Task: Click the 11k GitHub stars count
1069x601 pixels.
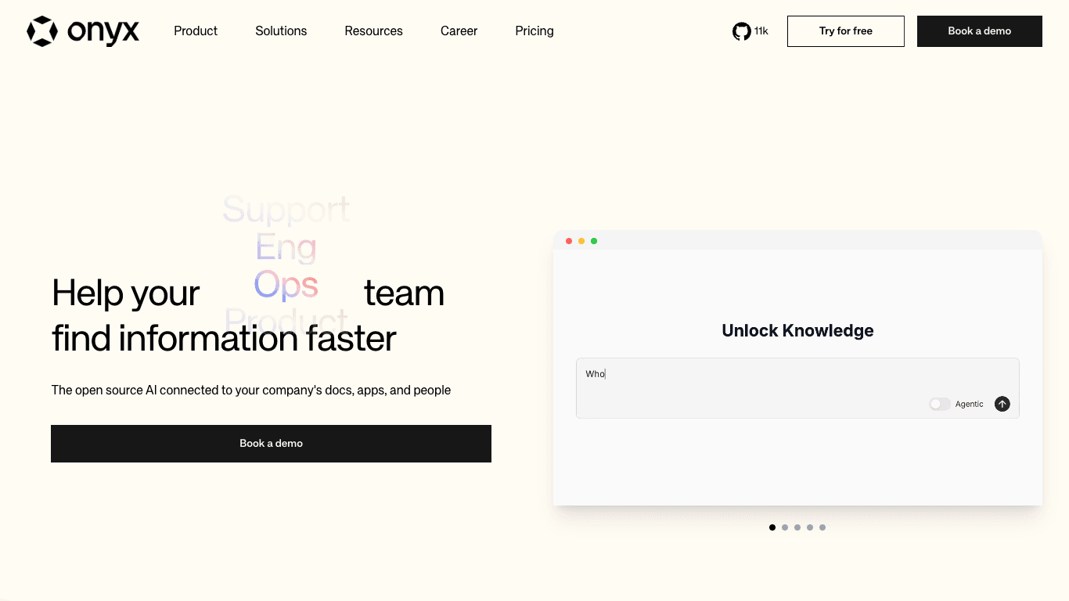Action: (x=761, y=31)
